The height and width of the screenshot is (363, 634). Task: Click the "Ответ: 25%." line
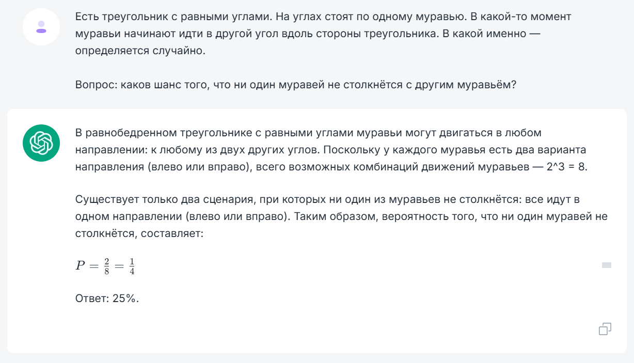coord(107,298)
